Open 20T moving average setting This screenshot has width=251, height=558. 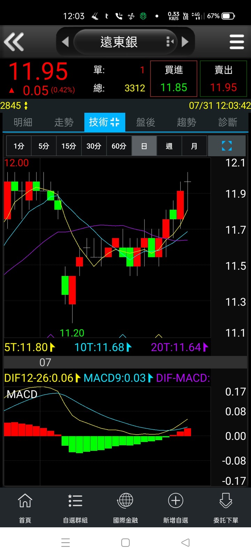click(180, 347)
